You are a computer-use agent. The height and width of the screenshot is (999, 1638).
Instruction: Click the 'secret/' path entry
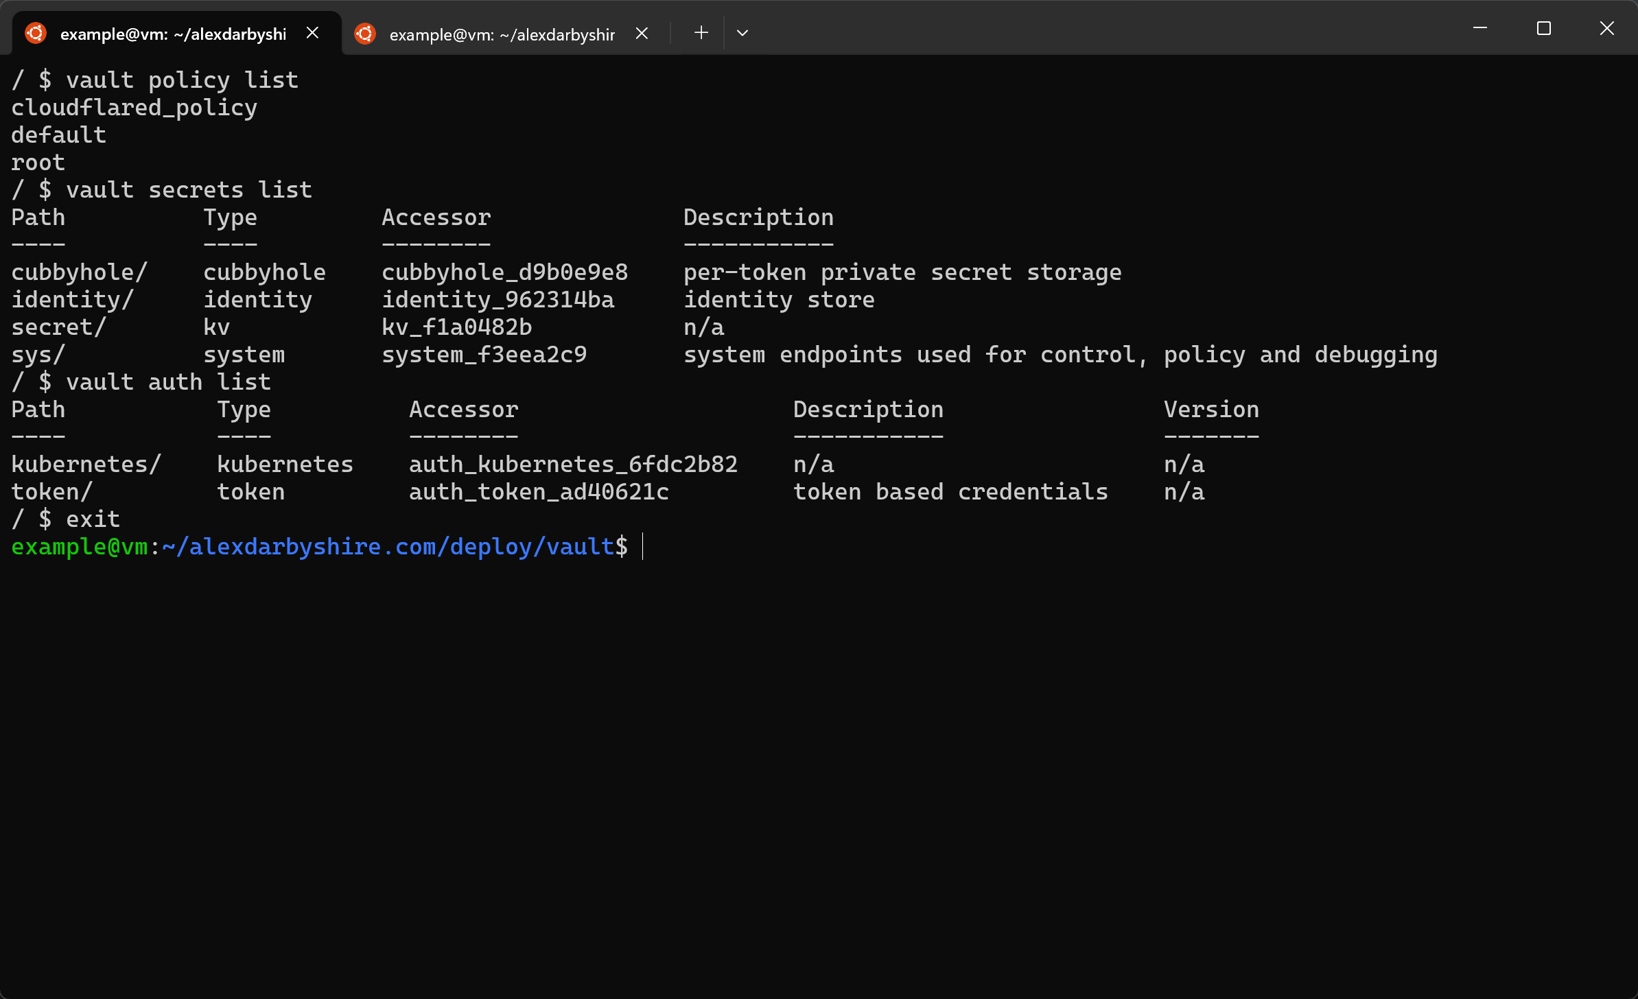pos(59,327)
